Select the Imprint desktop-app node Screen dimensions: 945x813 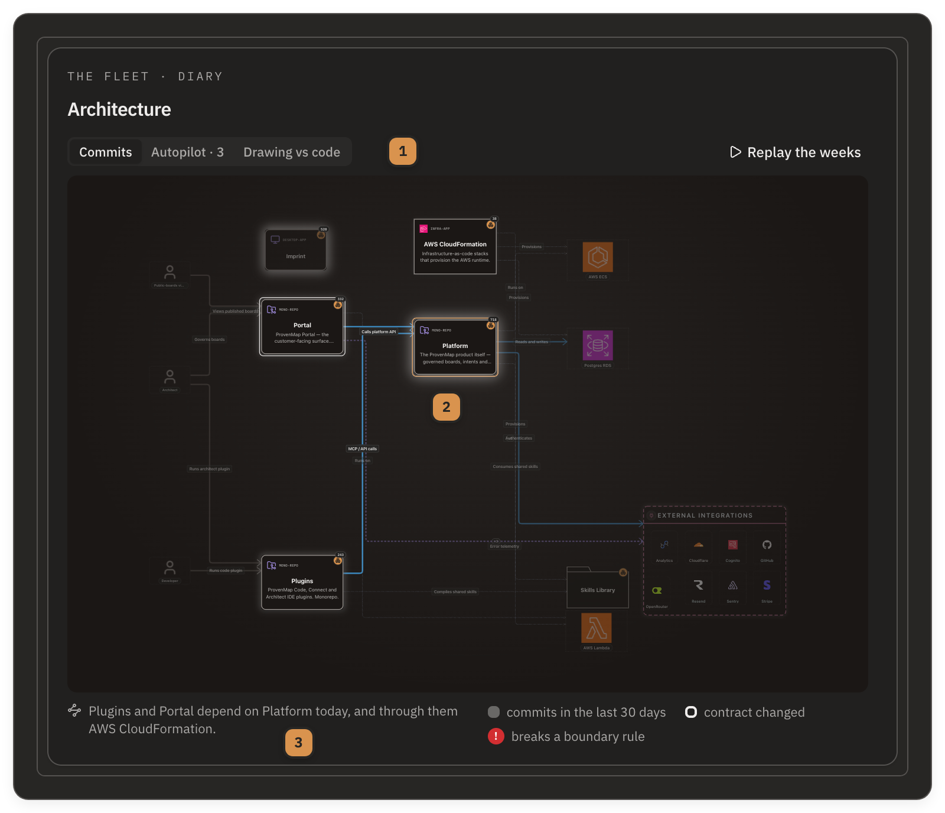coord(295,250)
